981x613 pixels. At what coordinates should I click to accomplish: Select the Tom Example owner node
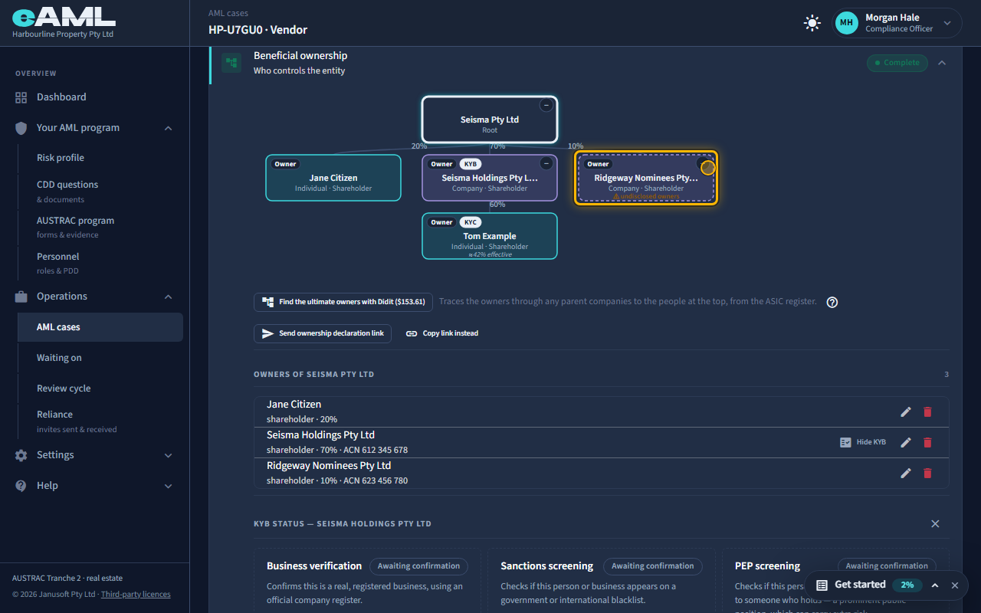490,236
